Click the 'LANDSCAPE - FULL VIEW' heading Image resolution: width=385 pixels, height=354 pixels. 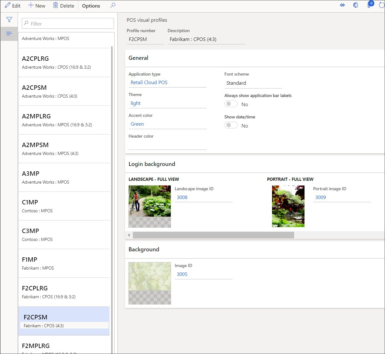[154, 179]
